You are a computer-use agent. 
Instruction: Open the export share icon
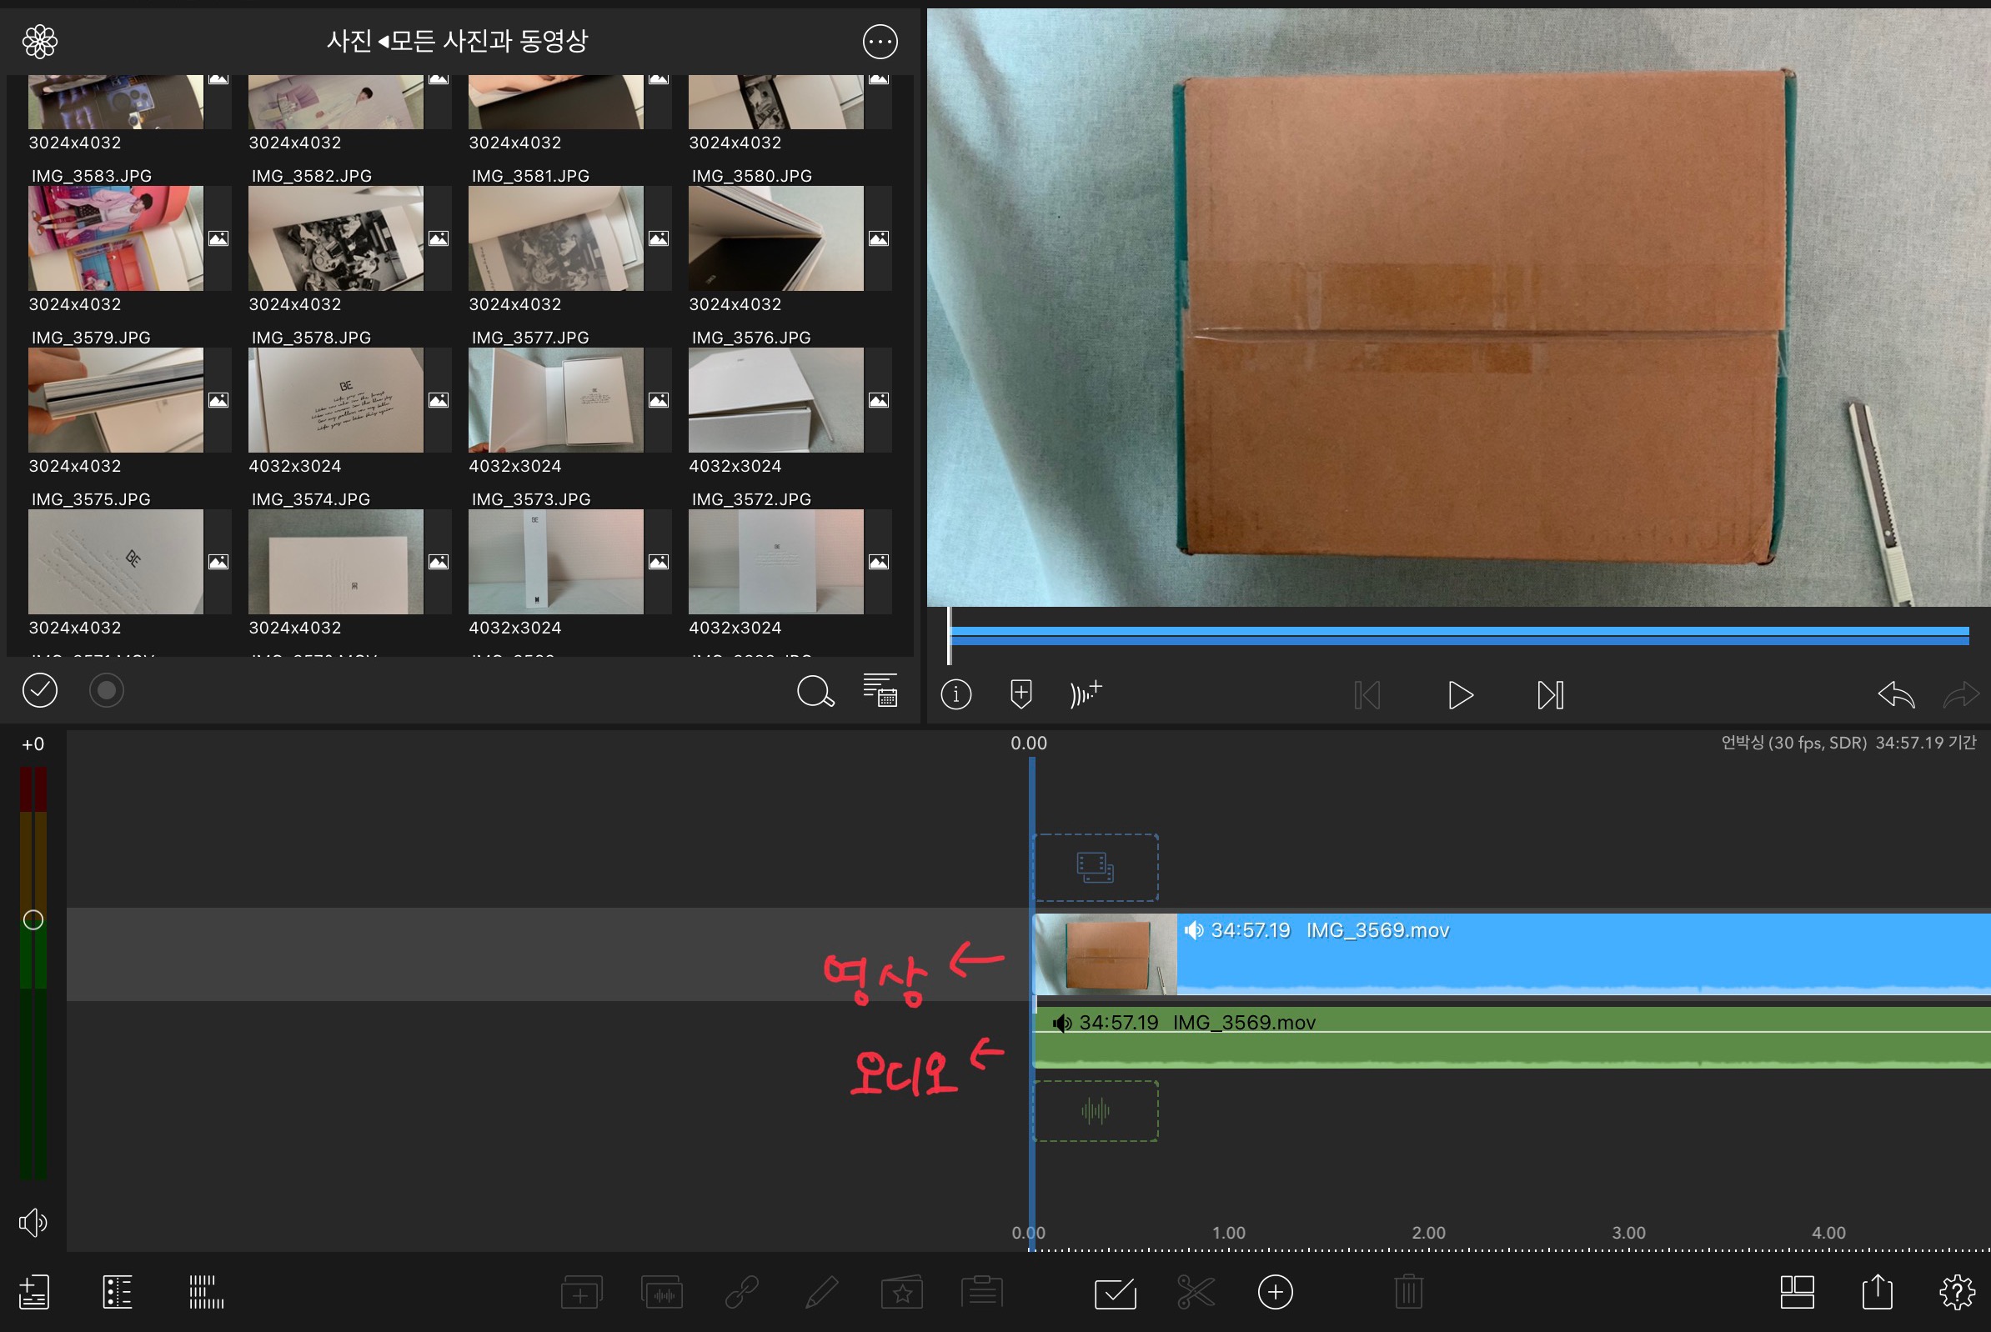pyautogui.click(x=1876, y=1292)
